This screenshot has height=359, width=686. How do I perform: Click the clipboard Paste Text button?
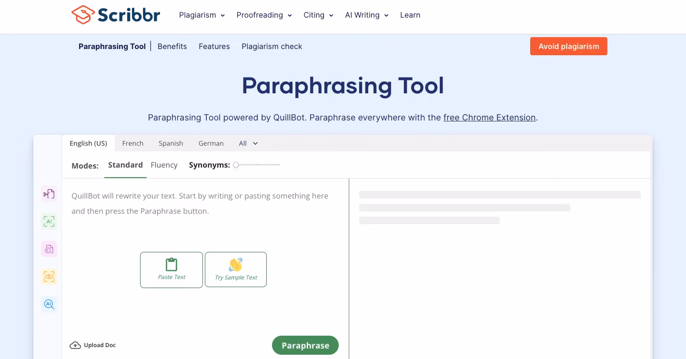click(171, 270)
